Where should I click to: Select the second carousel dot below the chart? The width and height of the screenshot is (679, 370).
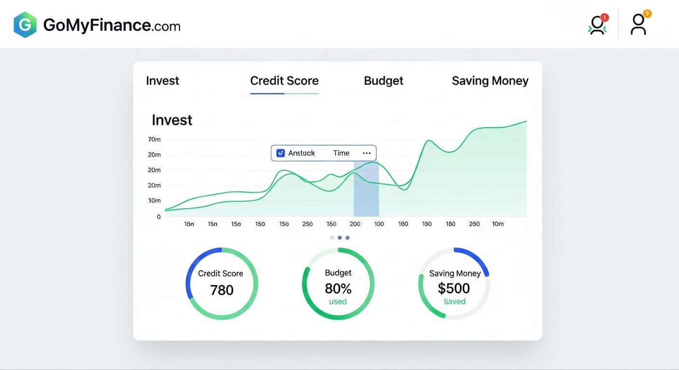(339, 238)
